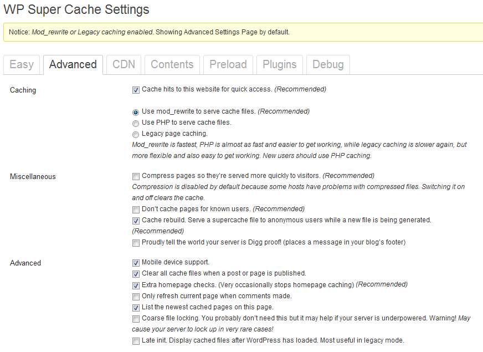Select 'Legacy page caching' radio button
483x352 pixels.
[136, 134]
